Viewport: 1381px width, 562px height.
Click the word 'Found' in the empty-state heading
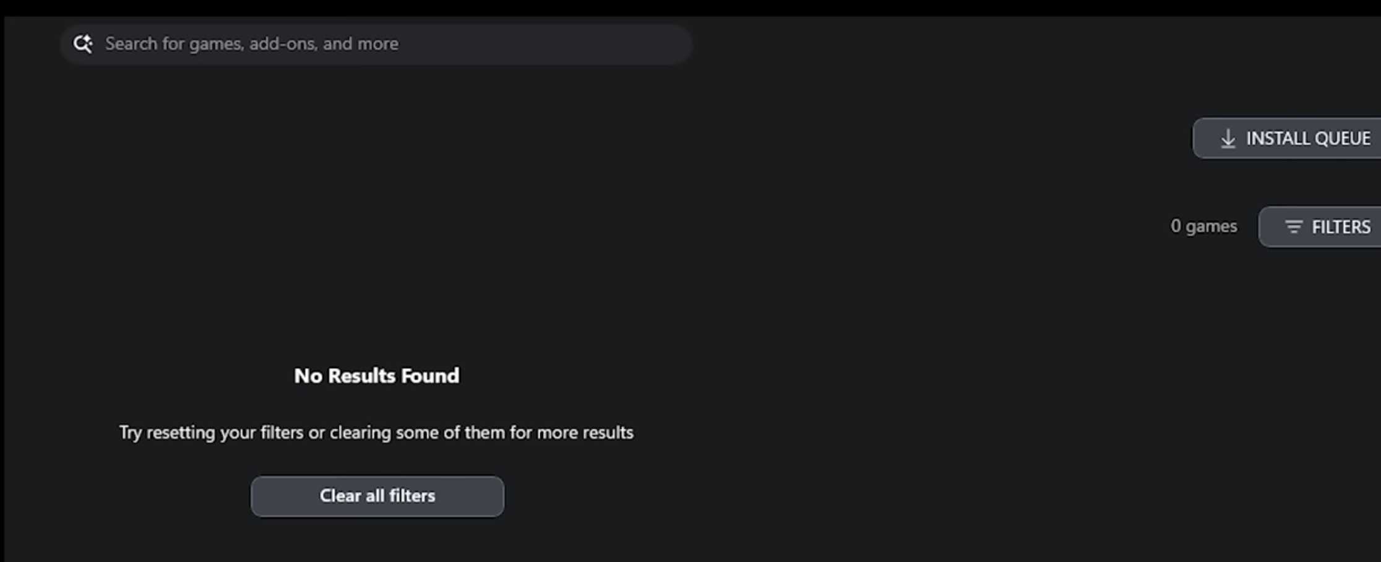430,376
